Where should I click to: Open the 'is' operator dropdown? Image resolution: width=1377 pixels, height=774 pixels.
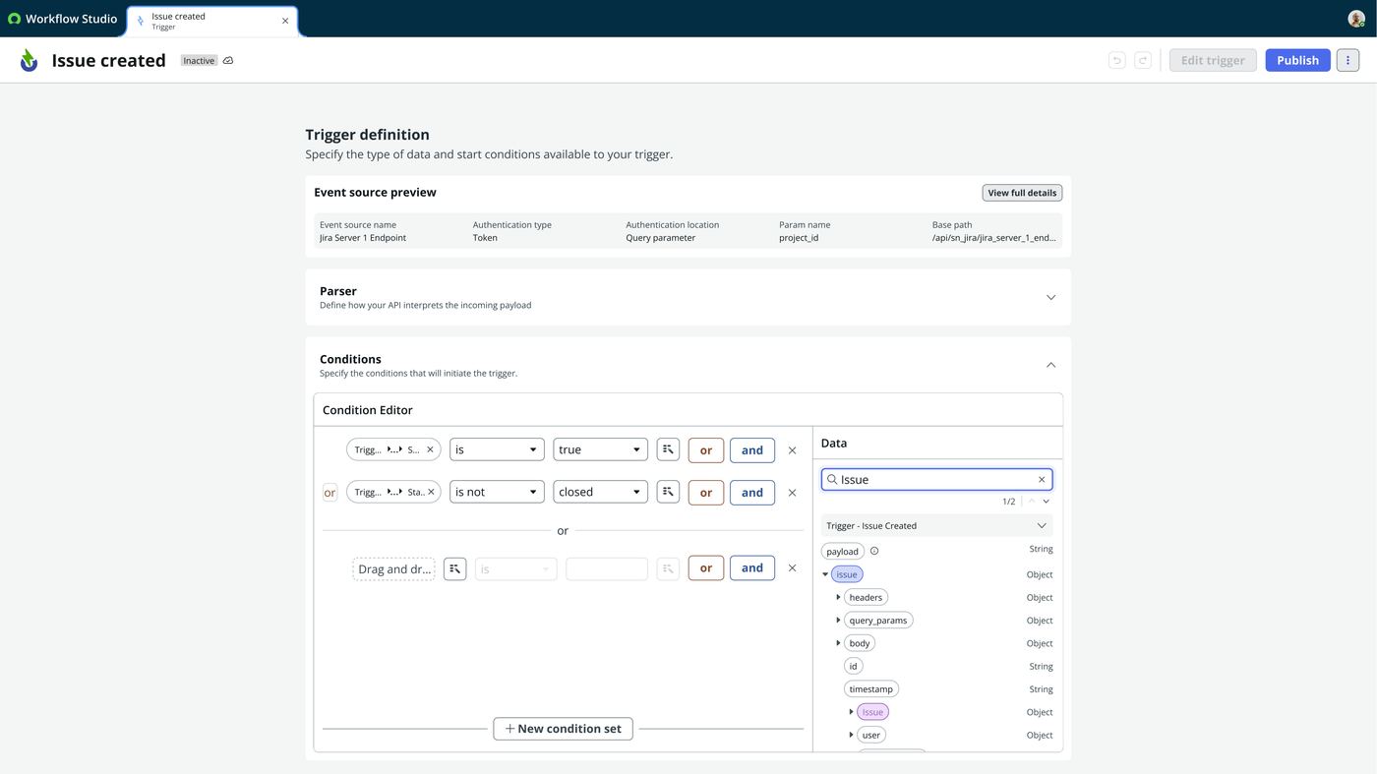497,449
